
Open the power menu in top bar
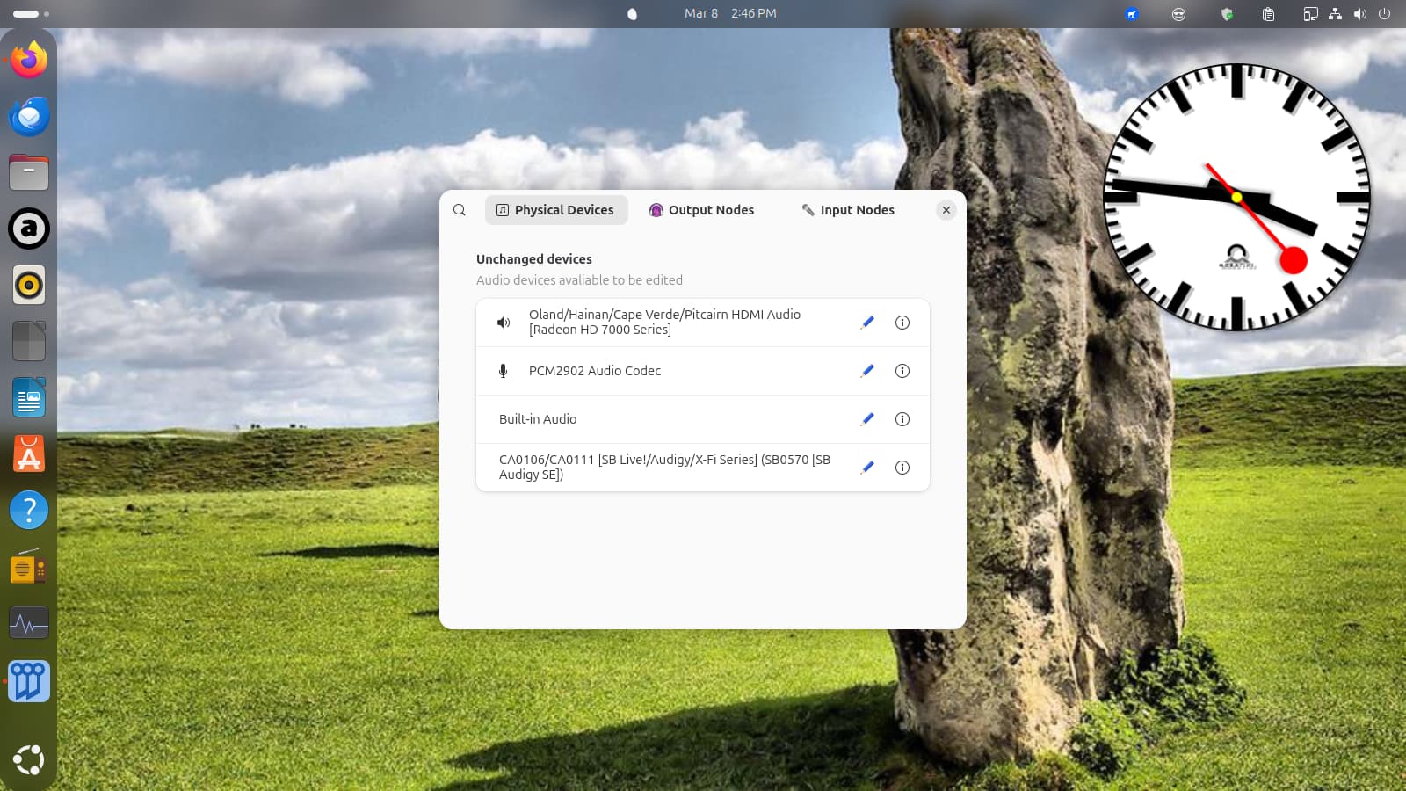[1384, 14]
